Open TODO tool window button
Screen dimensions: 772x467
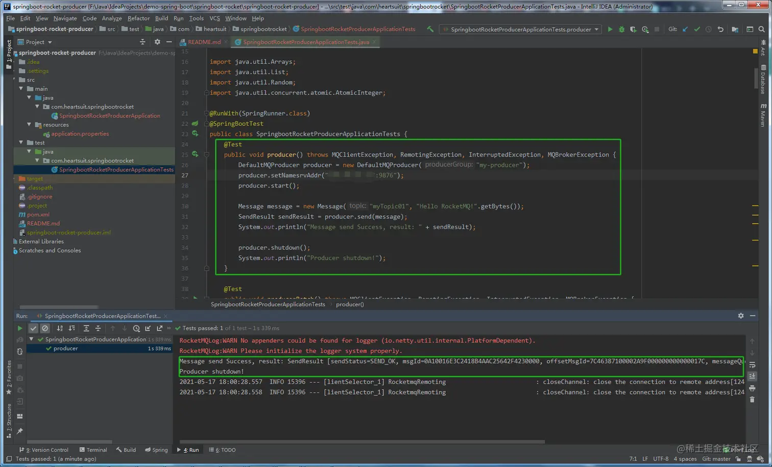223,450
